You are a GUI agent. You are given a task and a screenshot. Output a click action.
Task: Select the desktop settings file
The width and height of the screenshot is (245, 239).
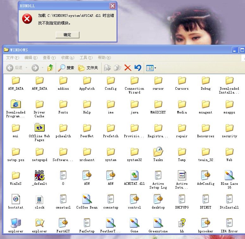click(158, 202)
